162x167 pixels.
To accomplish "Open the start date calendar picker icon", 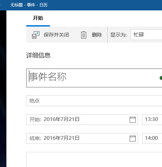I will 133,120.
